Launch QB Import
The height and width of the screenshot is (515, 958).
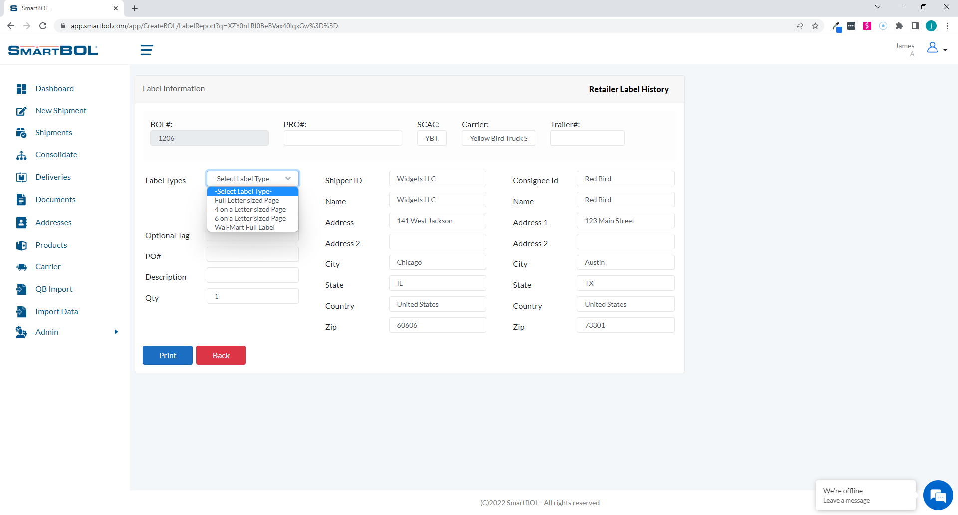pos(54,289)
